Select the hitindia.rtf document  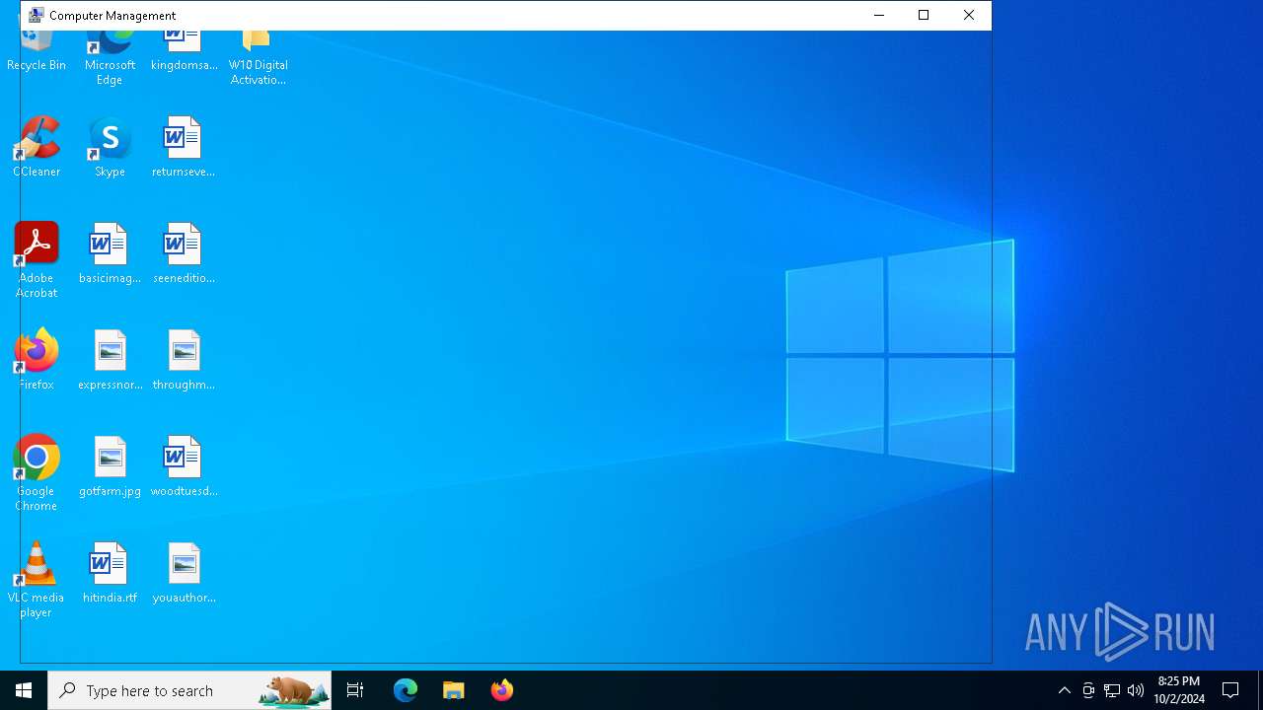pyautogui.click(x=110, y=573)
